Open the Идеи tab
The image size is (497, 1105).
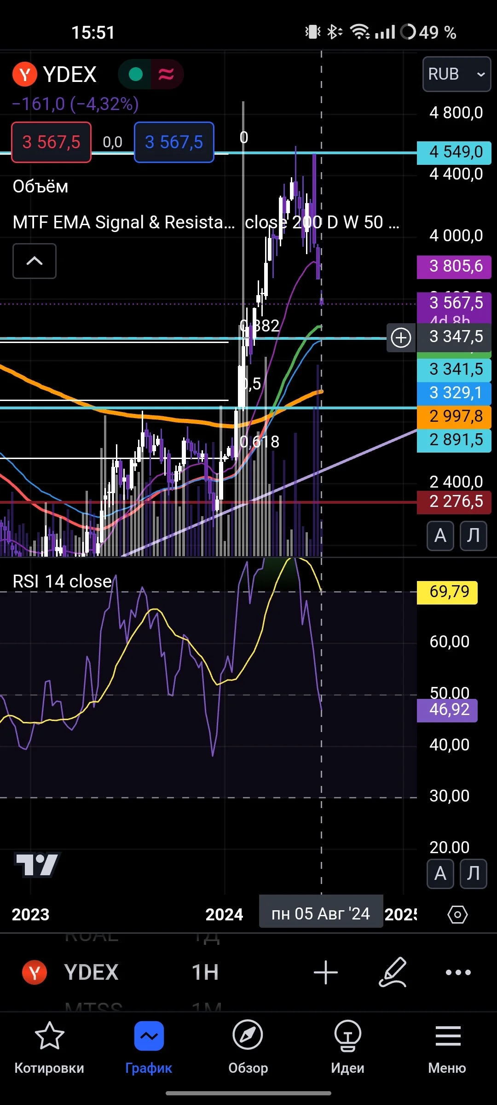point(347,1048)
